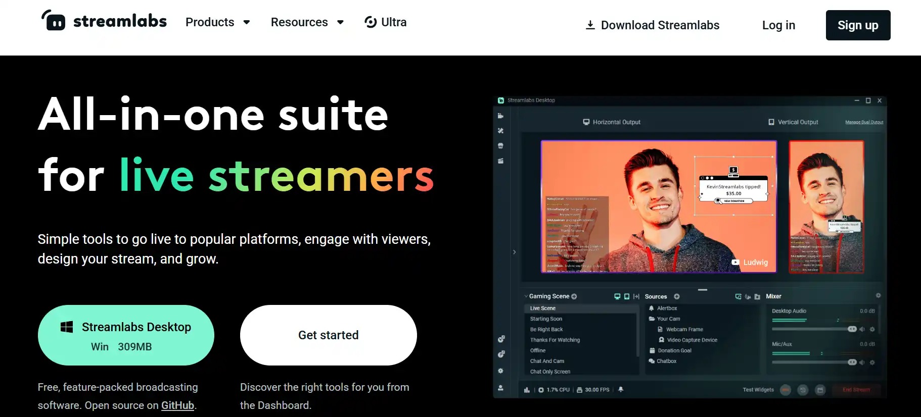The image size is (921, 417).
Task: Mute the Mic/Aux speaker
Action: (x=862, y=362)
